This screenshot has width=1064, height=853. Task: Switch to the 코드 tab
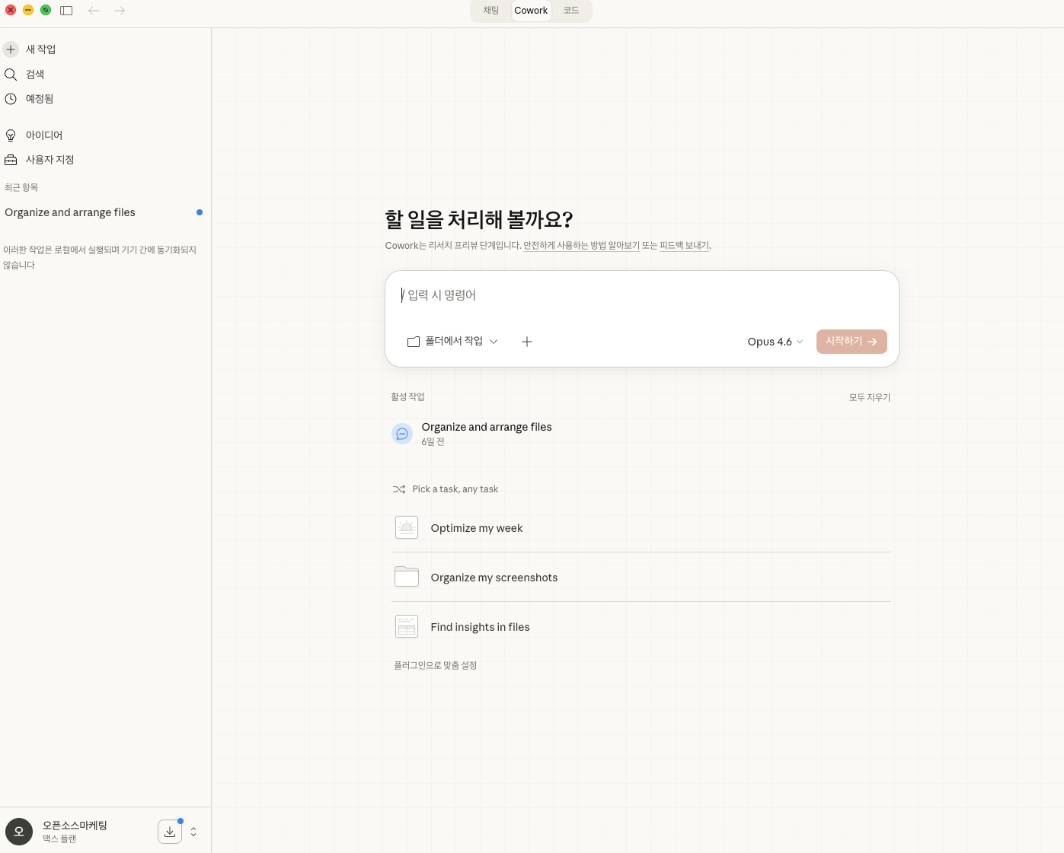click(x=571, y=11)
